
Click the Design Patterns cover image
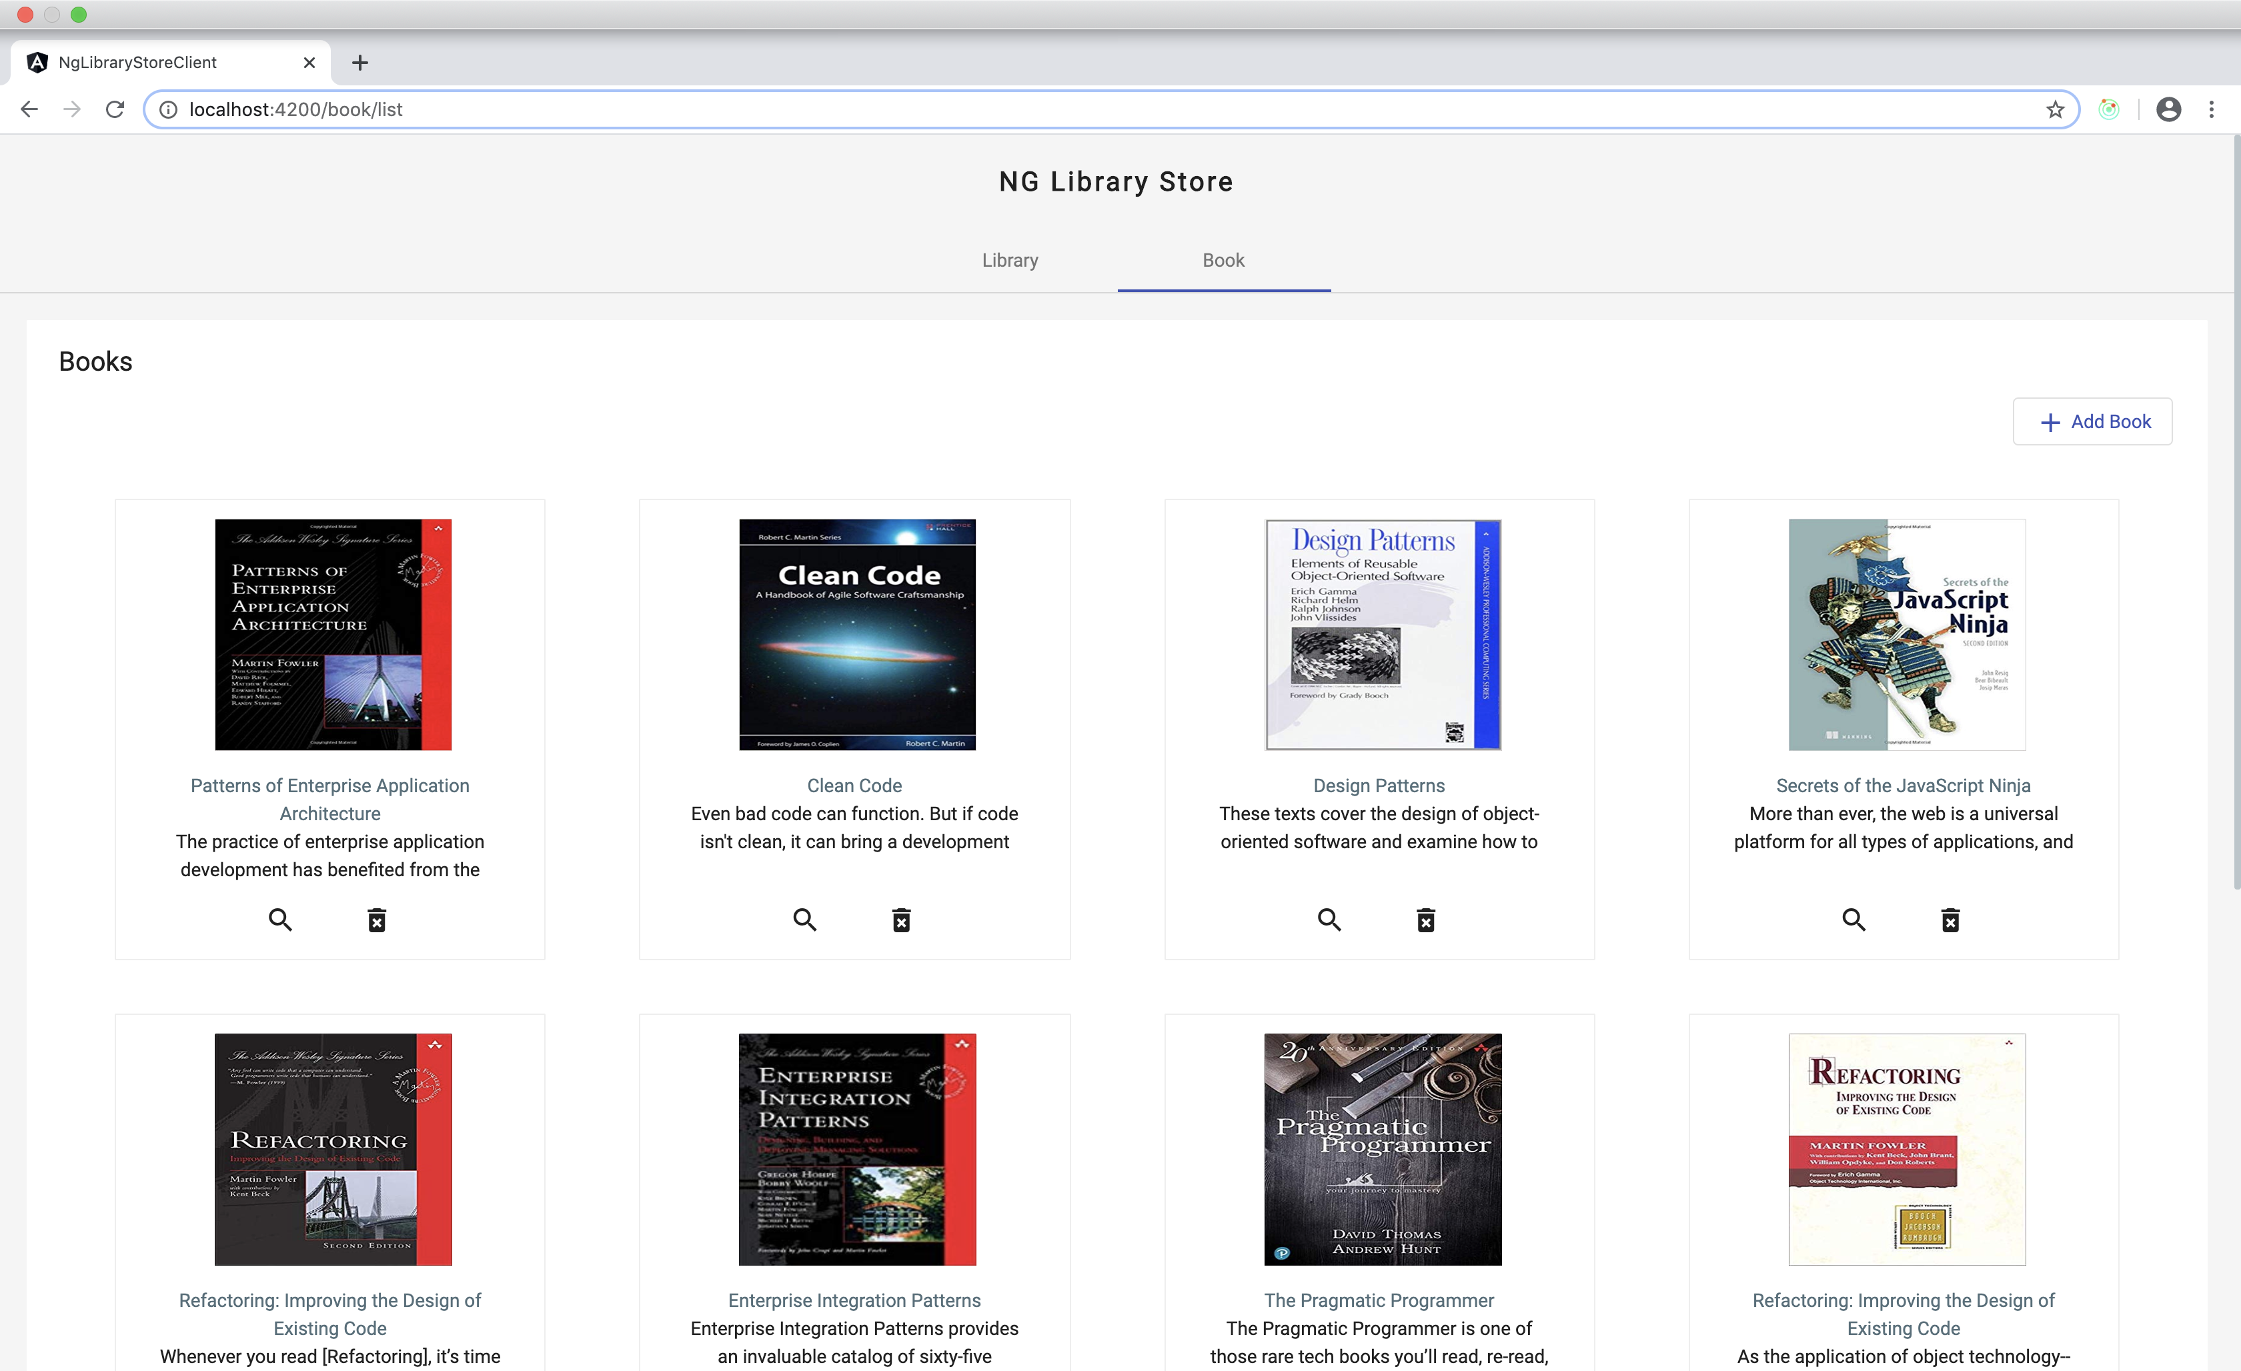click(1383, 635)
